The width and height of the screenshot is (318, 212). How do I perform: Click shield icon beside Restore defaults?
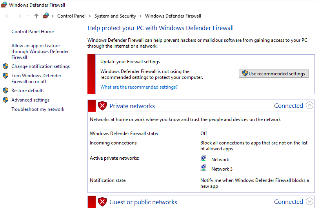pyautogui.click(x=5, y=91)
